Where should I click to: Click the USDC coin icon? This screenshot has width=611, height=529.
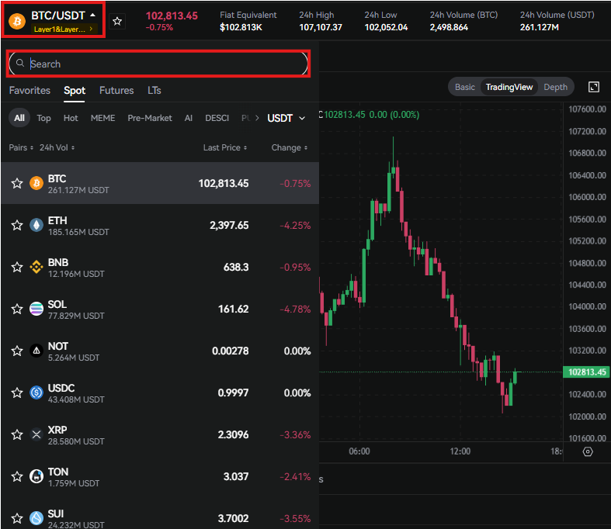(36, 392)
